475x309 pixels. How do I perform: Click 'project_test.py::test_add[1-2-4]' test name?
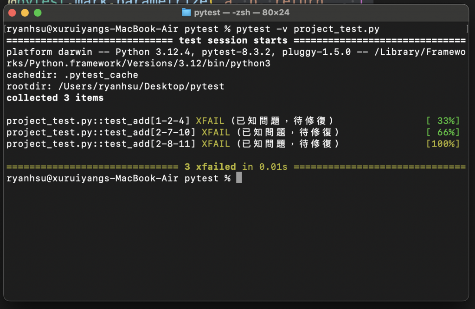tap(98, 121)
